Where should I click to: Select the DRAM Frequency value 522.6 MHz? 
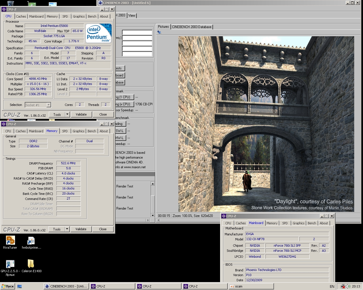(68, 163)
